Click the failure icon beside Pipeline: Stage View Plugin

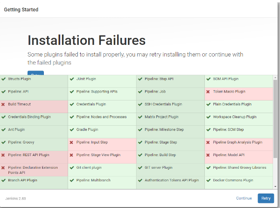(x=71, y=155)
